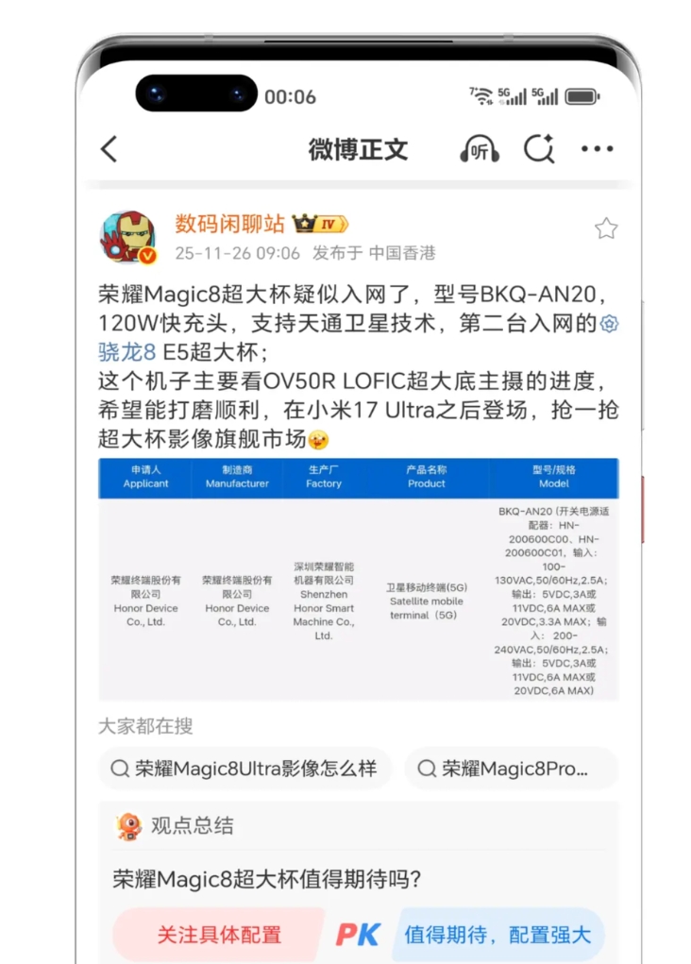Tap the crown level IV badge
Image resolution: width=691 pixels, height=964 pixels.
320,224
